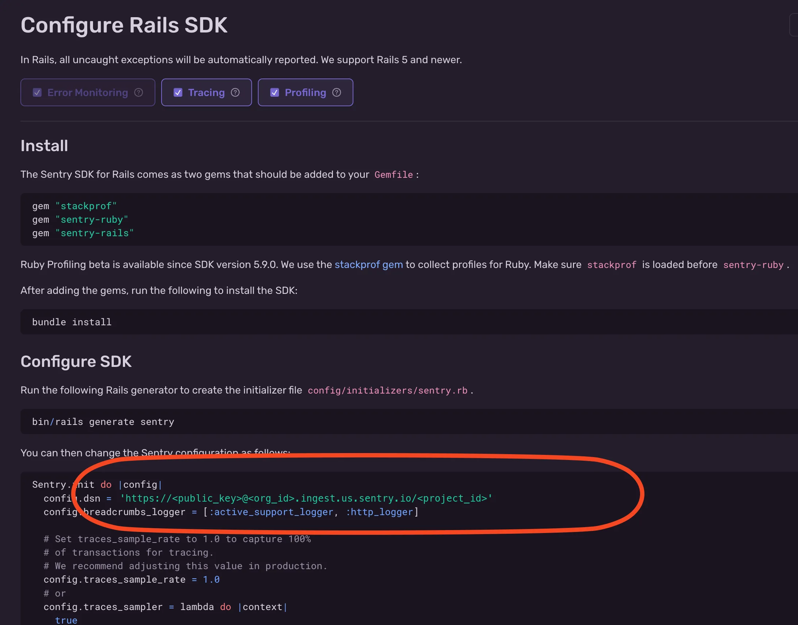Click the config.traces_sampler lambda line
Viewport: 798px width, 625px height.
(x=166, y=607)
